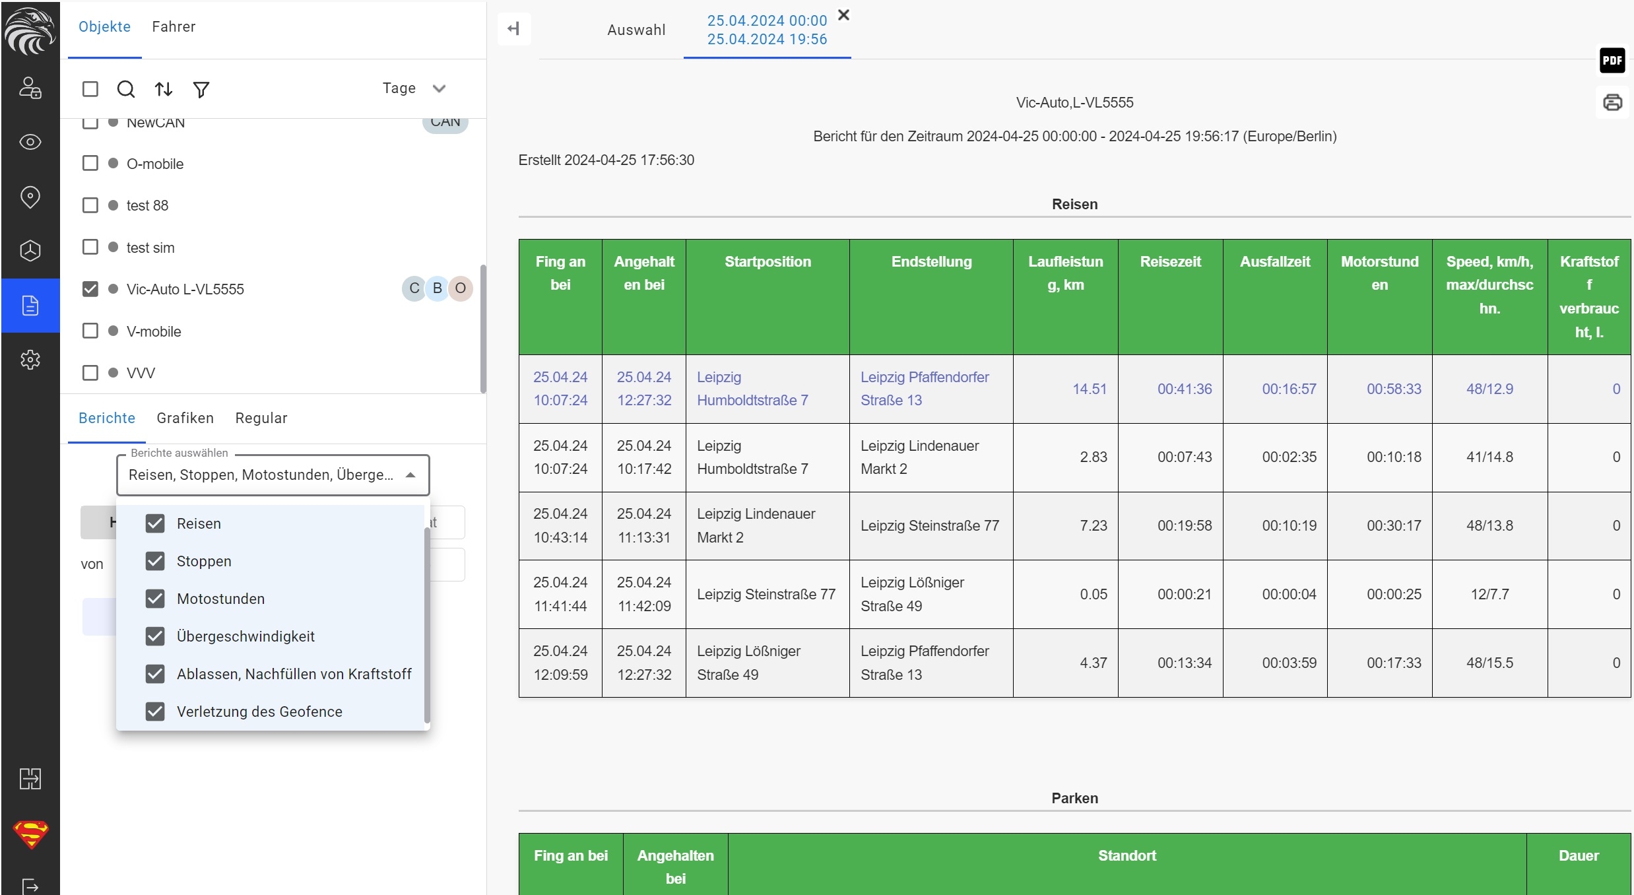Screen dimensions: 1634x895
Task: Select the Regular tab
Action: point(261,418)
